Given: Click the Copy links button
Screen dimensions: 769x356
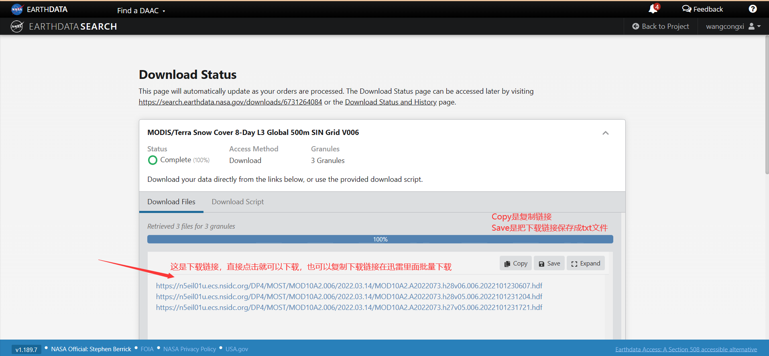Looking at the screenshot, I should tap(516, 263).
